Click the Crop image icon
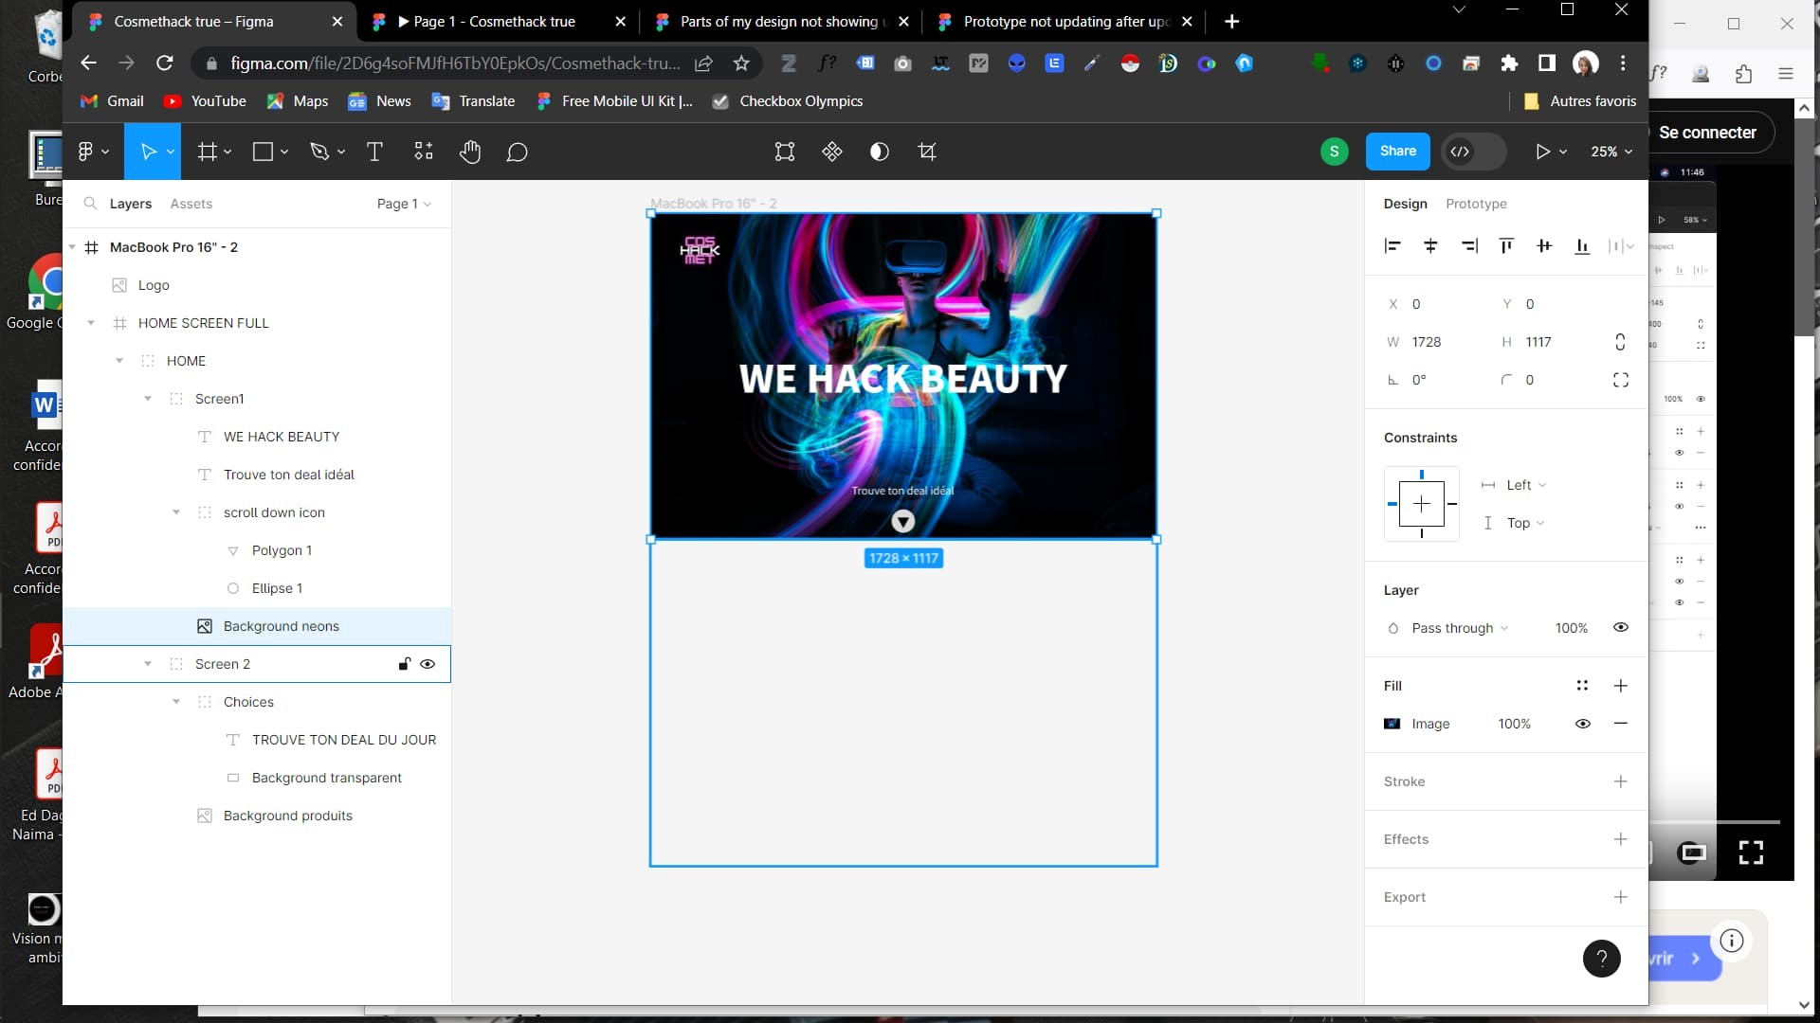The width and height of the screenshot is (1820, 1023). [927, 152]
